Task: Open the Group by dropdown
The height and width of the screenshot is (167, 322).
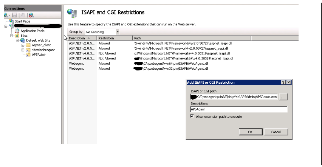Action: 118,32
